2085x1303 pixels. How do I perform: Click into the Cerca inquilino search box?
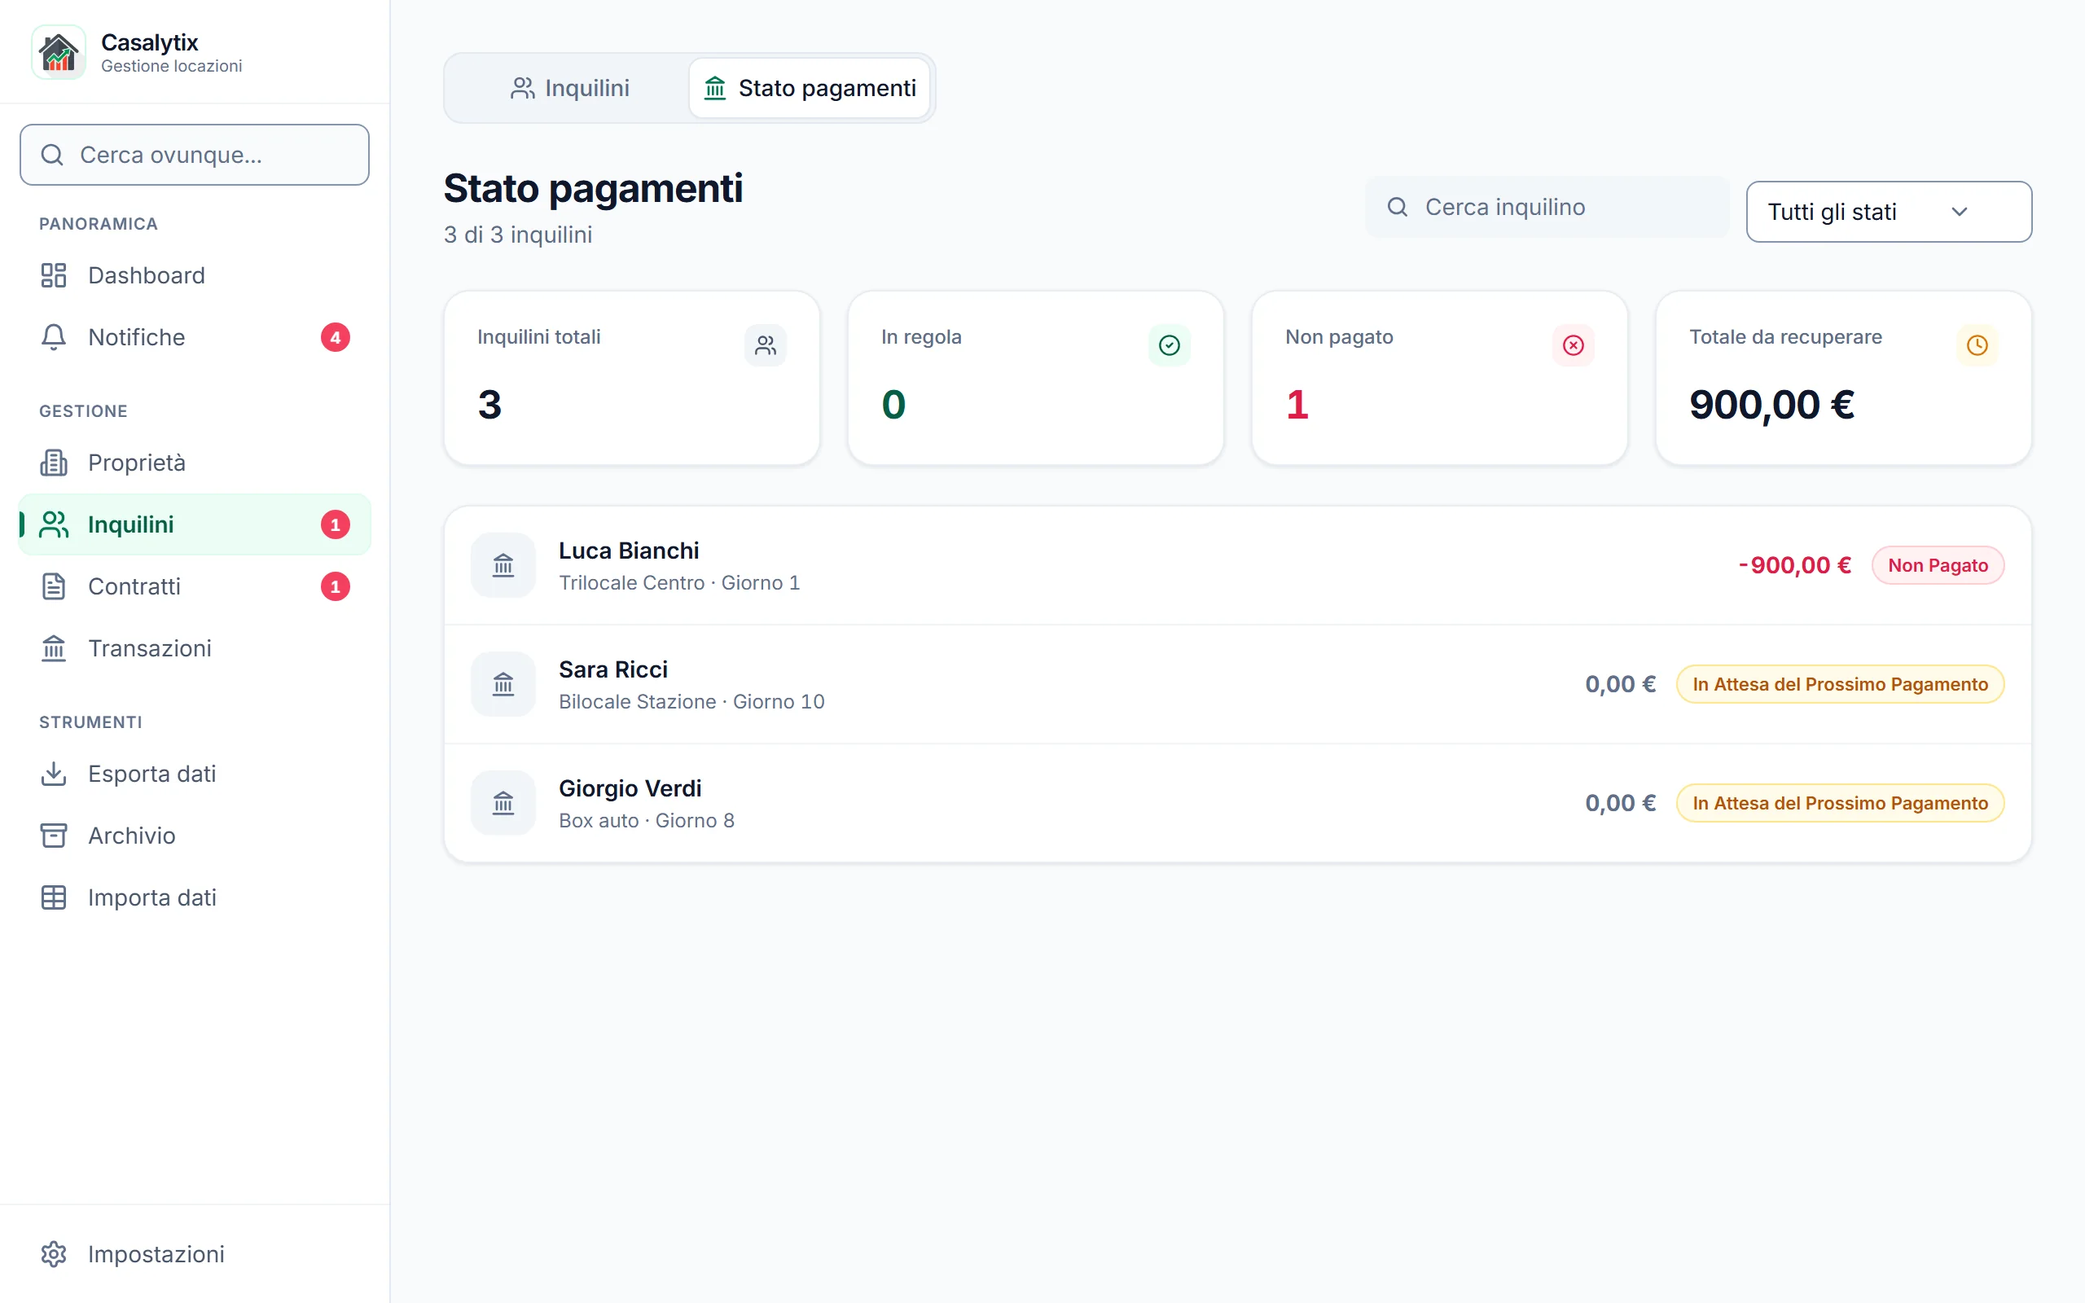(1547, 207)
